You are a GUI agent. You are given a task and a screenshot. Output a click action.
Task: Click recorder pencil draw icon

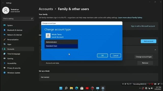(x=158, y=84)
